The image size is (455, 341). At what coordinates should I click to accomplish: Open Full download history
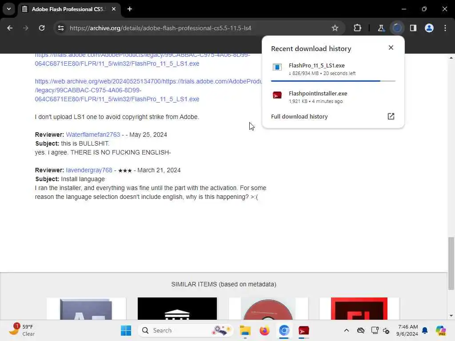[333, 117]
